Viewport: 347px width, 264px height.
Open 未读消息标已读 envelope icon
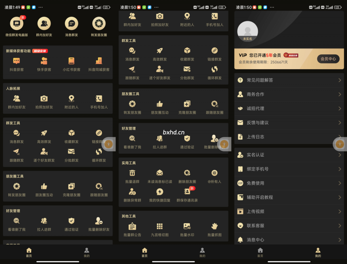[x=160, y=173]
